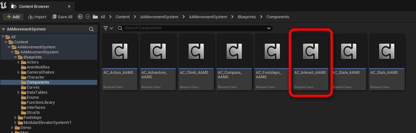
Task: Select the AC_Interact_AAMS blueprint asset
Action: pos(310,62)
